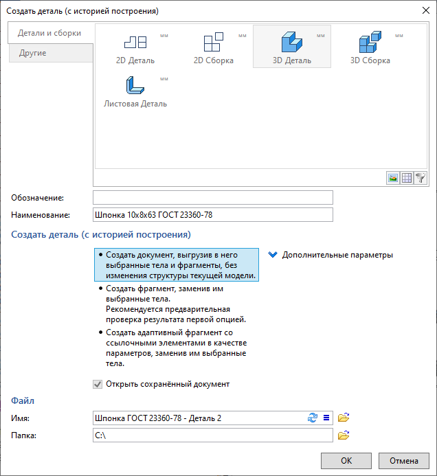The width and height of the screenshot is (437, 476).
Task: Select the Листовая Деталь template
Action: coord(135,87)
